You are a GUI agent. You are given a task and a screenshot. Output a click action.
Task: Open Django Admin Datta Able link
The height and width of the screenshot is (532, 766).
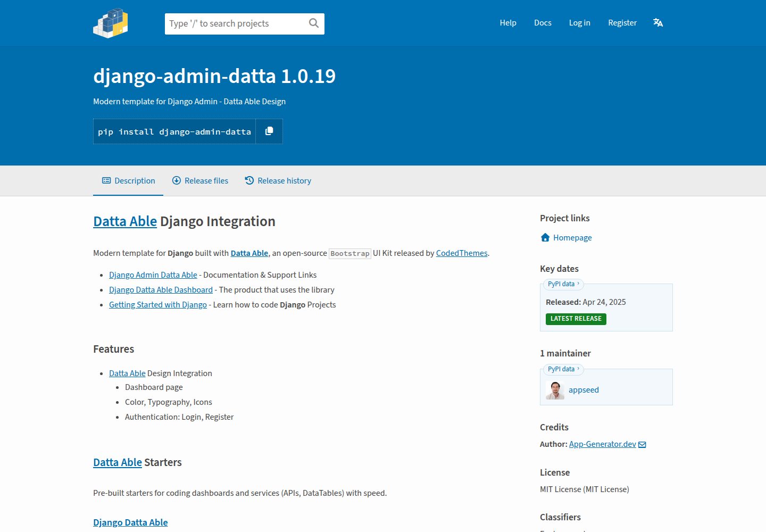click(153, 275)
